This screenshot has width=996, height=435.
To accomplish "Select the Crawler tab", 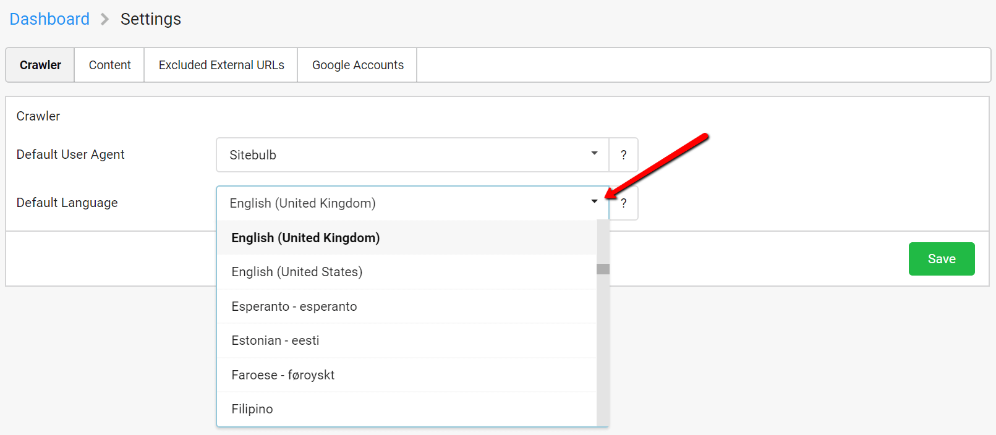I will pyautogui.click(x=40, y=65).
